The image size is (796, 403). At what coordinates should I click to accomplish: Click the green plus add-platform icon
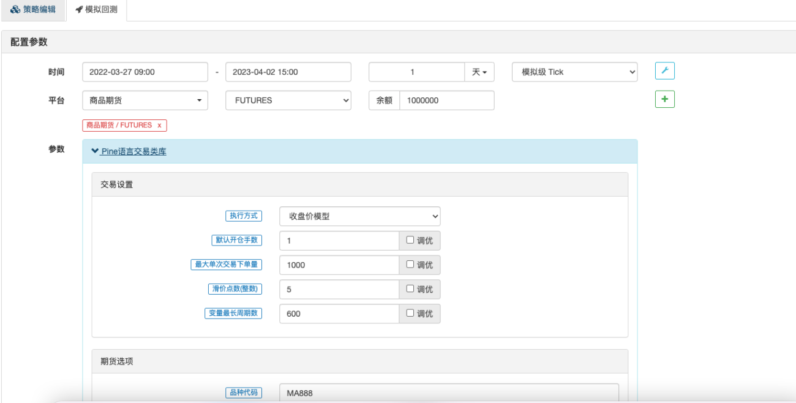665,99
